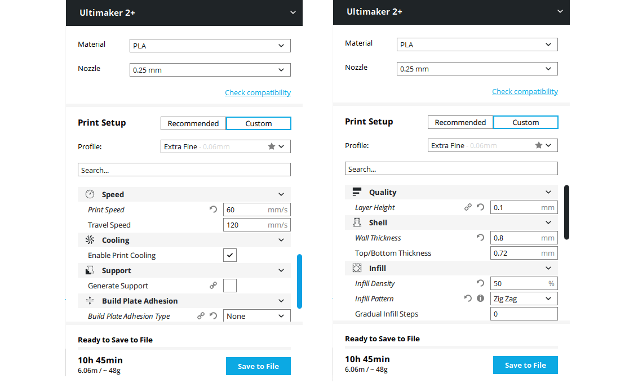
Task: Reset Print Speed with its revert arrow
Action: pyautogui.click(x=213, y=210)
